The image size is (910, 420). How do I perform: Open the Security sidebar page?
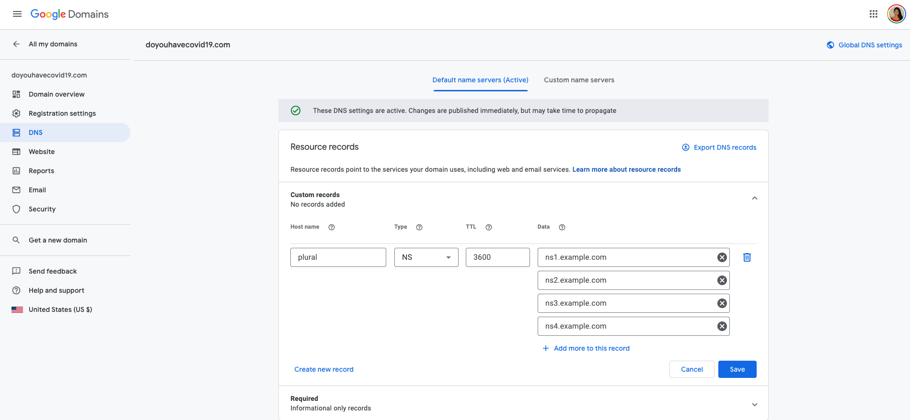tap(42, 209)
